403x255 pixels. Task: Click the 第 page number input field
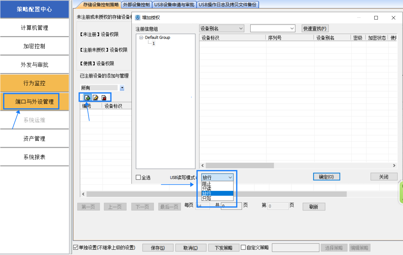[x=278, y=206]
